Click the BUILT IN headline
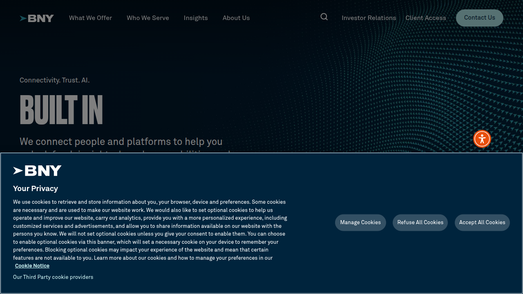523x294 pixels. click(x=61, y=110)
